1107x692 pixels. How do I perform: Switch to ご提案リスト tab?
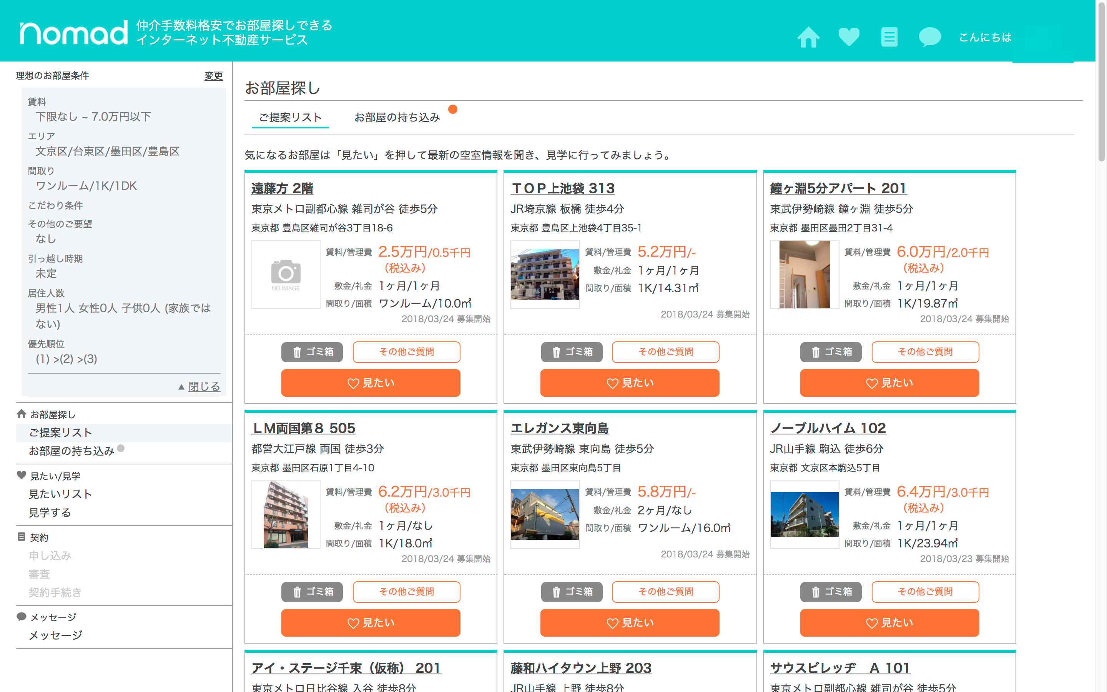pos(291,118)
